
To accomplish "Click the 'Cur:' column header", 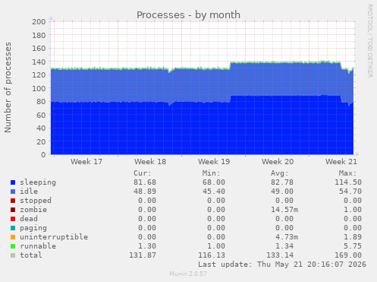I will tap(143, 173).
